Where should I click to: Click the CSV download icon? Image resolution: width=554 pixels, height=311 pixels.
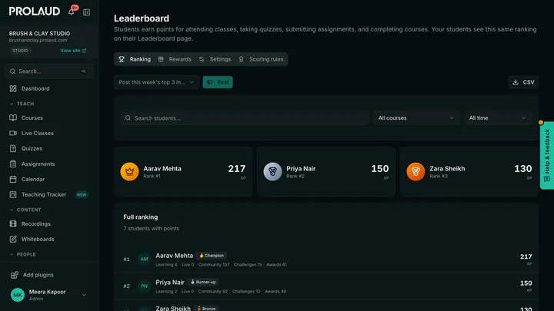coord(516,82)
